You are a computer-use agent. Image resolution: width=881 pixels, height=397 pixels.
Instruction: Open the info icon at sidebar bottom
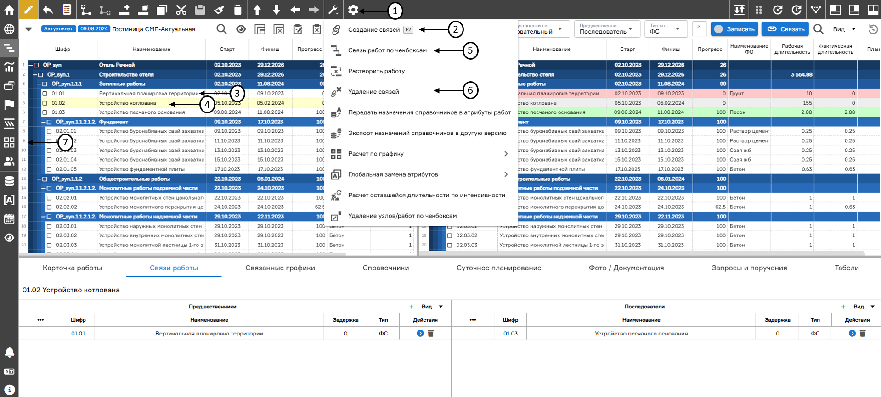pos(9,390)
